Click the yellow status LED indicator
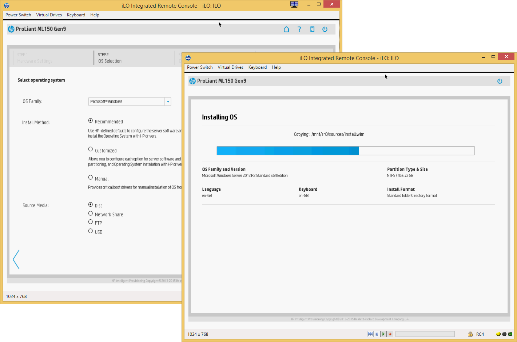The image size is (517, 342). click(x=498, y=334)
